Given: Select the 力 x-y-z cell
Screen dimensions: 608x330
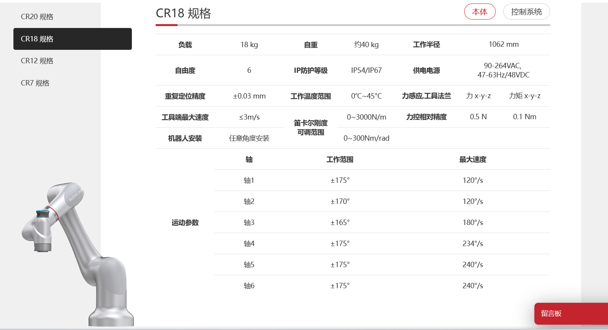Looking at the screenshot, I should pos(478,96).
